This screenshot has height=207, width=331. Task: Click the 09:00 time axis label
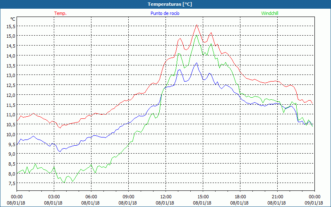129,197
